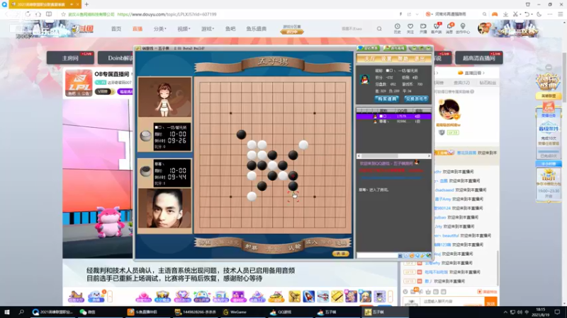Click the airplane gift icon
The image size is (567, 318).
tap(323, 296)
